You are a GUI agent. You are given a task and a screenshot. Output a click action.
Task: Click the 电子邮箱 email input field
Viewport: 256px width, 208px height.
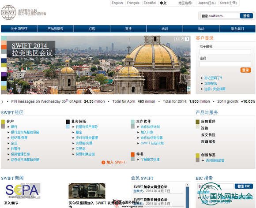click(225, 52)
